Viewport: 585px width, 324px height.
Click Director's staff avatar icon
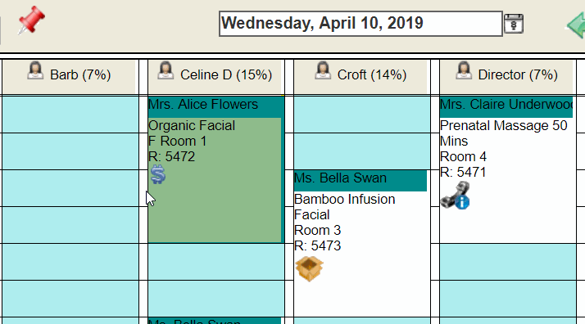click(464, 70)
